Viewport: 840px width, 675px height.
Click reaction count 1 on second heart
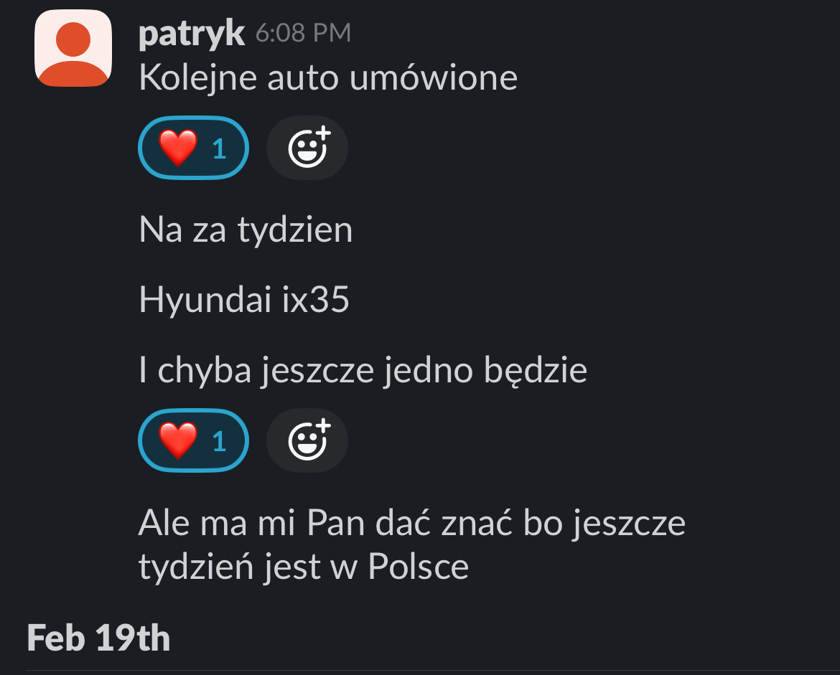pos(219,442)
